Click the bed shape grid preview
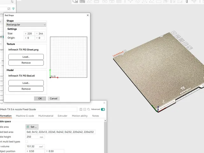The height and width of the screenshot is (153, 204). (x=69, y=57)
